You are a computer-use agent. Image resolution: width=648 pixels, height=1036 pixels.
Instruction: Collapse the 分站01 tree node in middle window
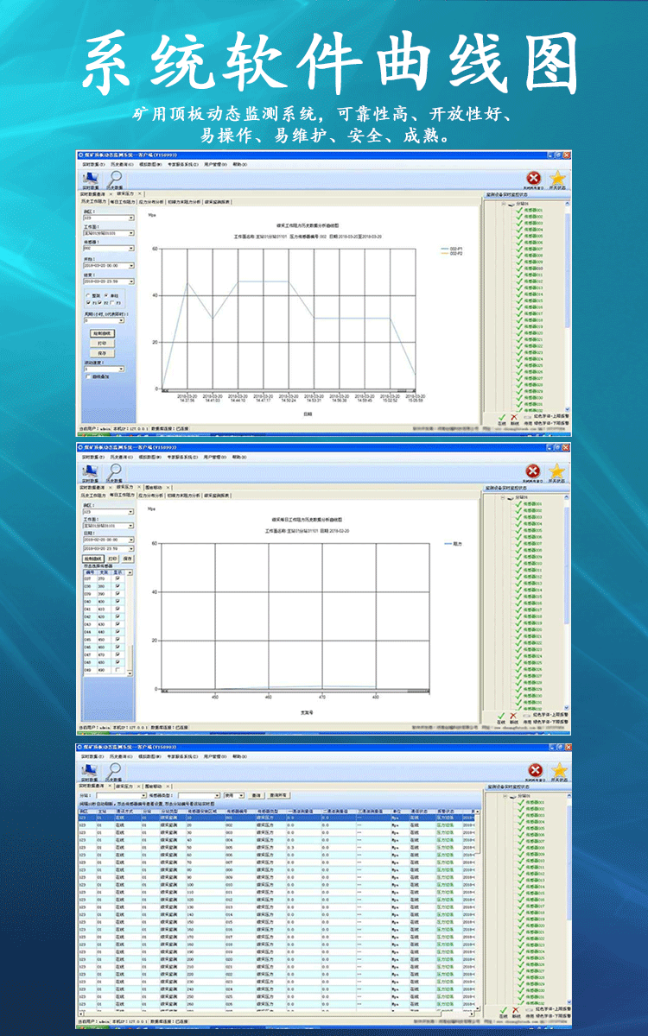click(503, 497)
